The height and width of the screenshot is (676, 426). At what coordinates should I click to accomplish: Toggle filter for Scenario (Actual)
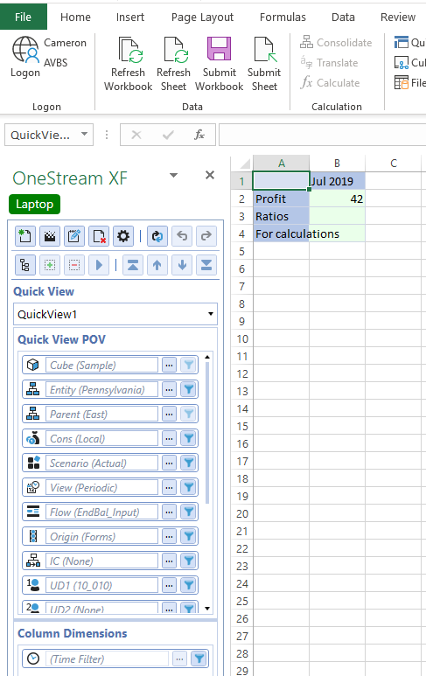tap(189, 463)
